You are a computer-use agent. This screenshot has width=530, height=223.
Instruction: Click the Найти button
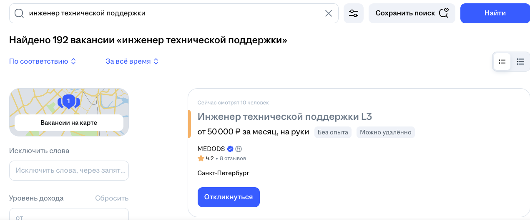click(x=495, y=13)
